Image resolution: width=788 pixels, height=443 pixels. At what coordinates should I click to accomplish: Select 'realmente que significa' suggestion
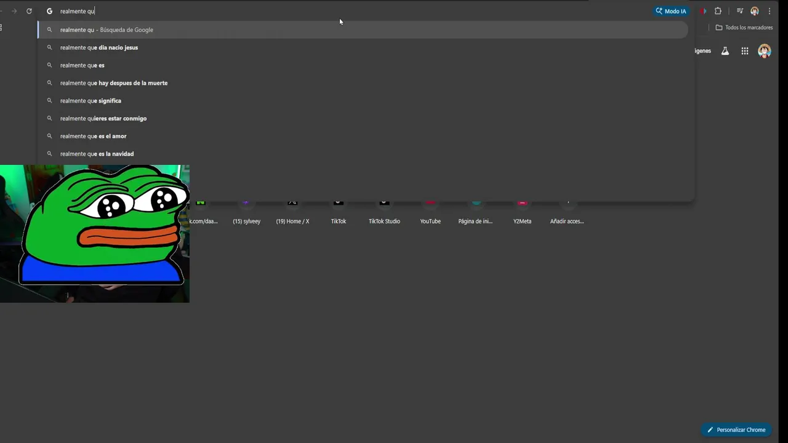[363, 101]
